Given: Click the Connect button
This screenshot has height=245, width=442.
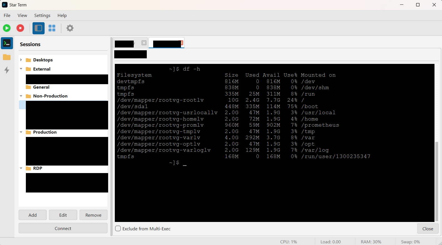Looking at the screenshot, I should 63,228.
